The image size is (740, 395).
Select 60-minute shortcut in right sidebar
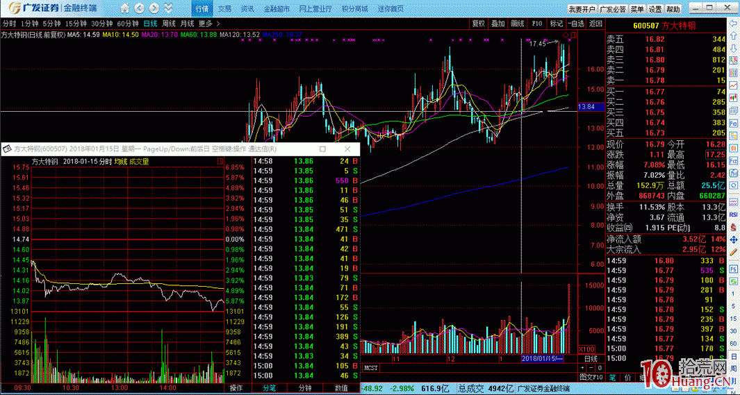pos(734,343)
